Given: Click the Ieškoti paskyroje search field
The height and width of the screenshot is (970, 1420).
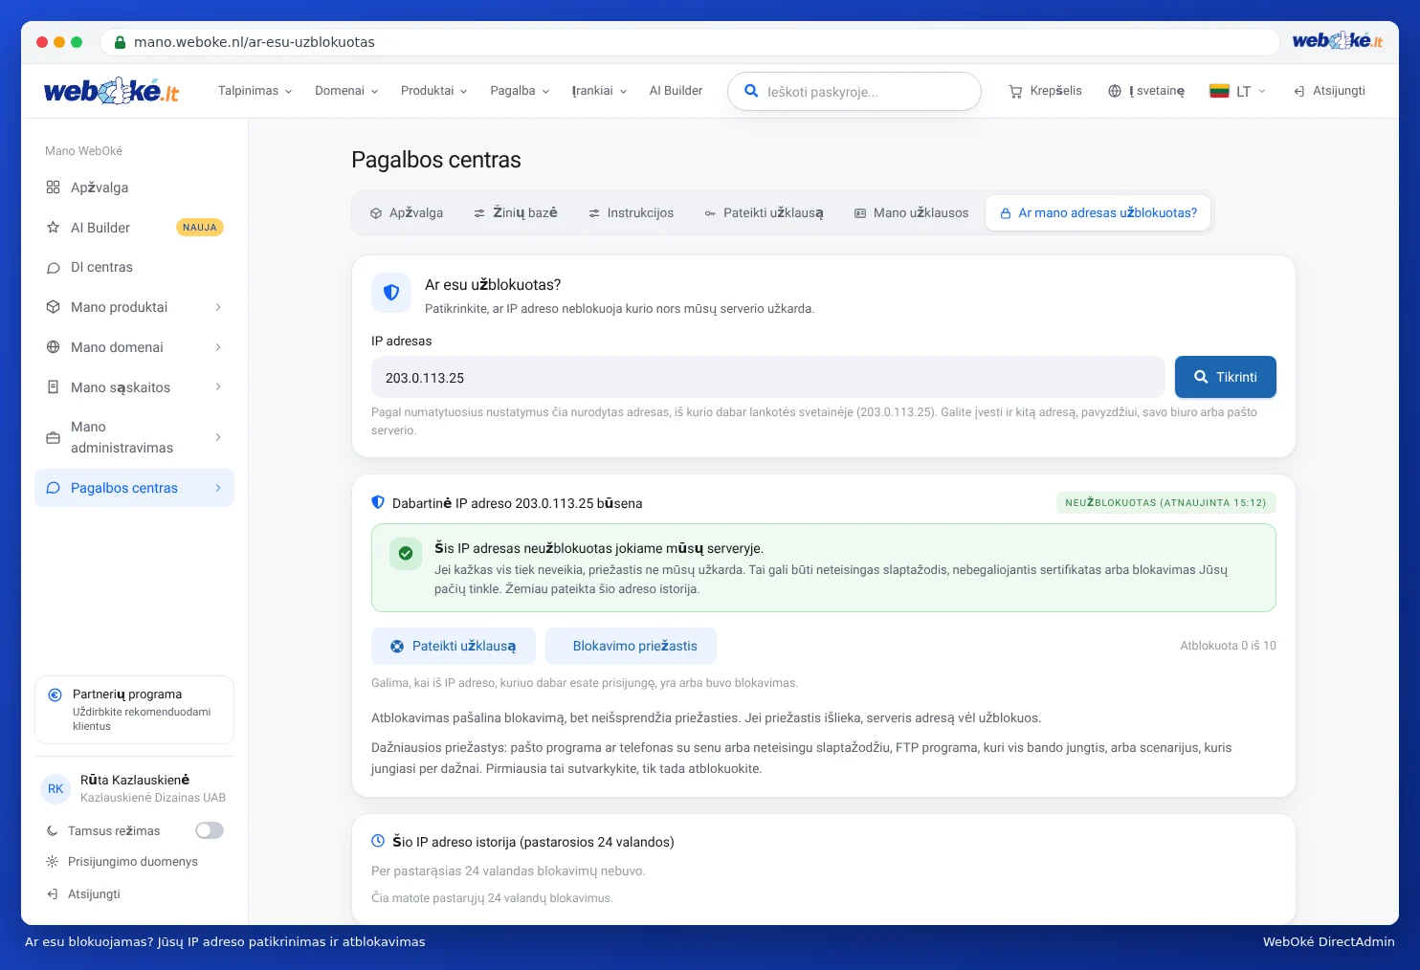Looking at the screenshot, I should [854, 92].
